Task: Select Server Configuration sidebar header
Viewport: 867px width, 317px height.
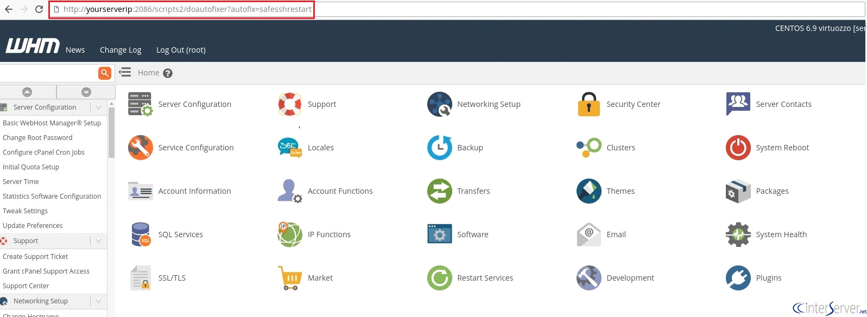Action: pyautogui.click(x=45, y=107)
